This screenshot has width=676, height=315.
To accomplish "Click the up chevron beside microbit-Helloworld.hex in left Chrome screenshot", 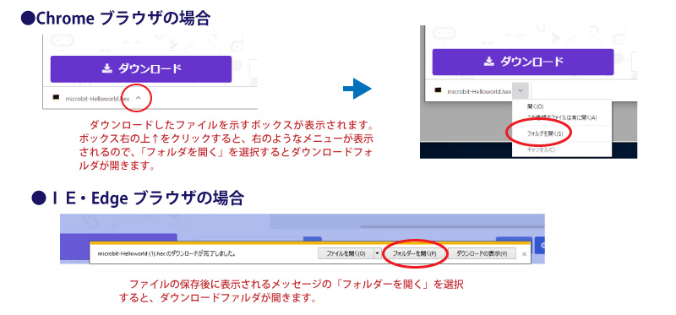I will (138, 98).
